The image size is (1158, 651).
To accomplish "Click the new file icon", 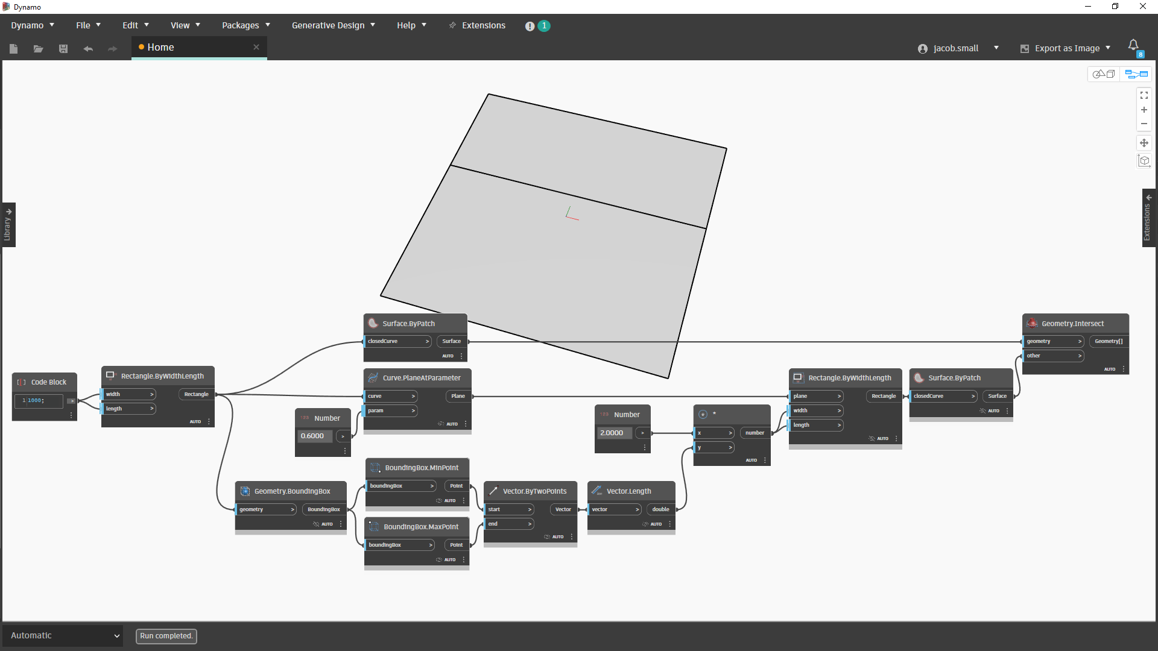I will (x=14, y=49).
